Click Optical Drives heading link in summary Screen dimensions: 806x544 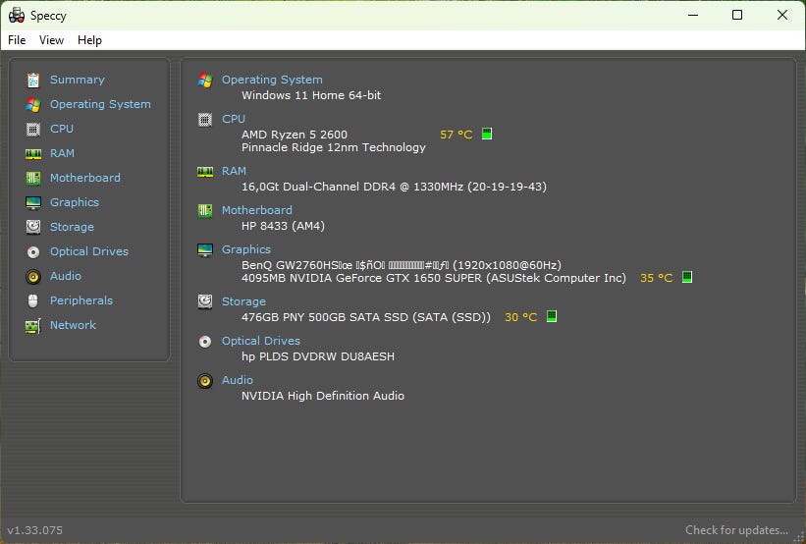coord(260,341)
